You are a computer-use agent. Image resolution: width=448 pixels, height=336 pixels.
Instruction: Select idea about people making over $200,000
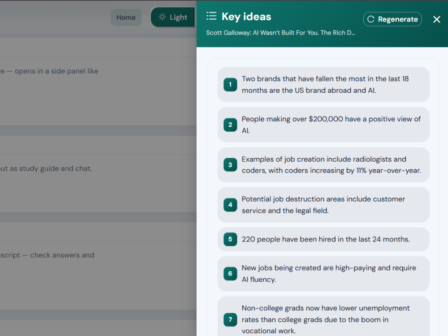click(323, 125)
